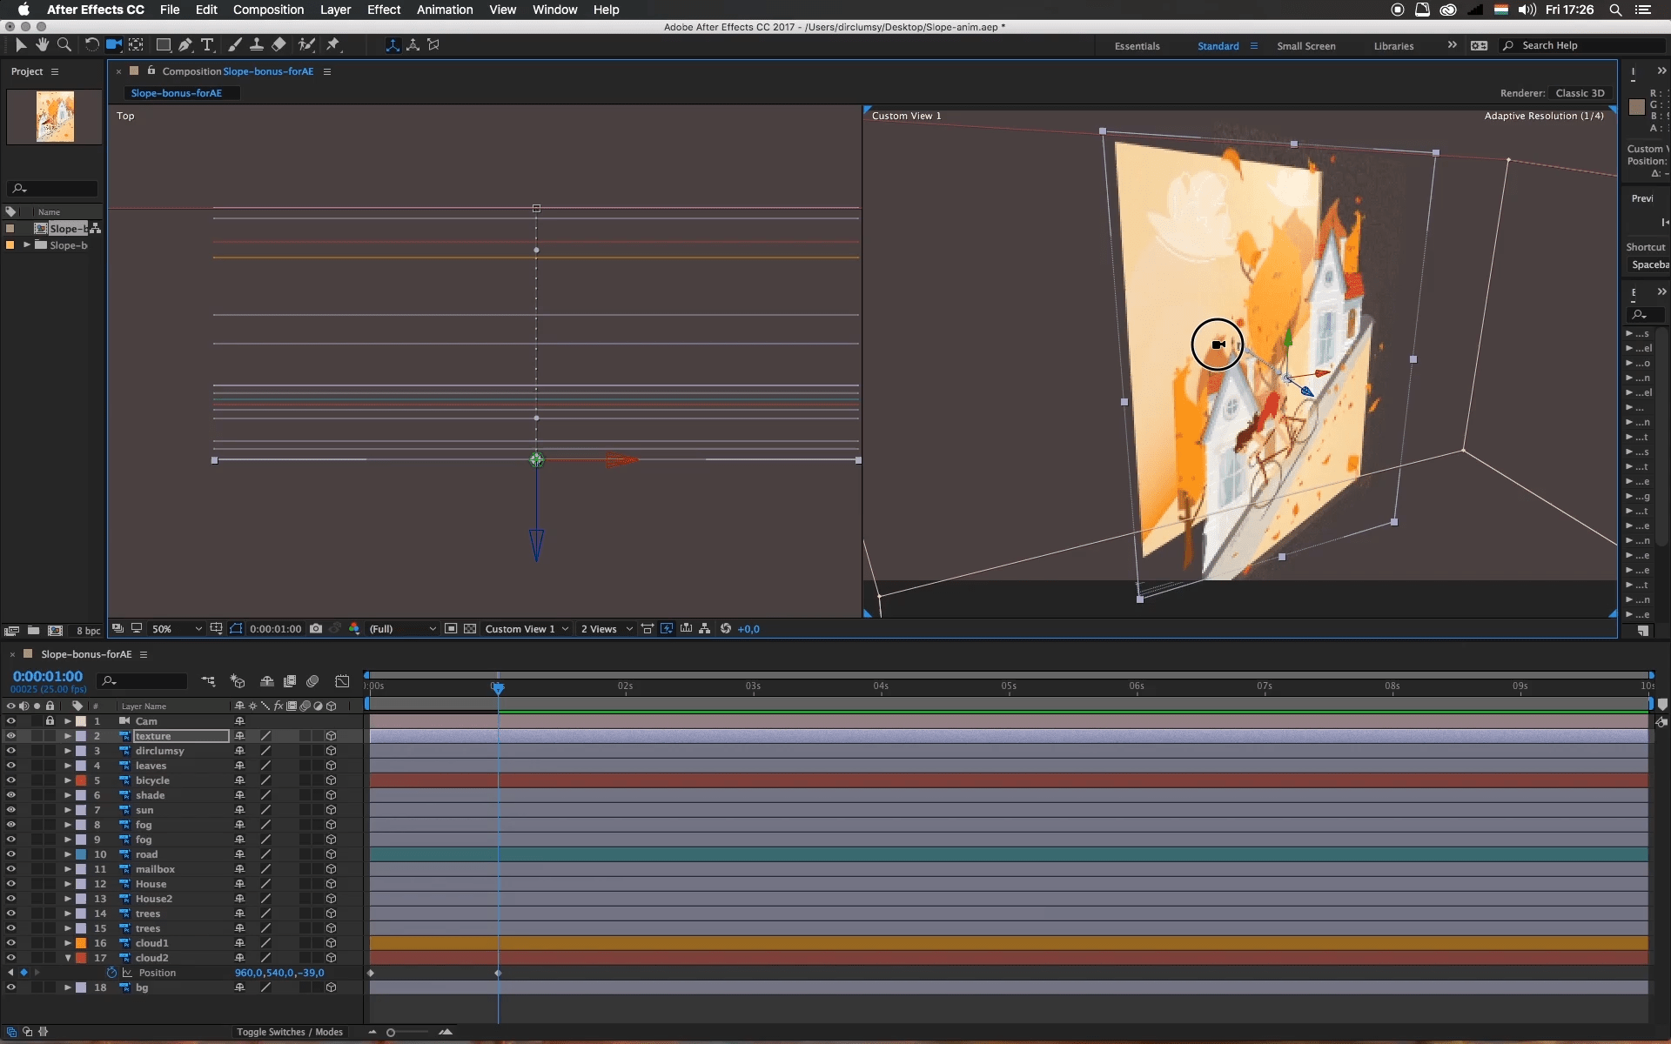This screenshot has height=1044, width=1671.
Task: Toggle the lock on the Cam layer
Action: point(50,721)
